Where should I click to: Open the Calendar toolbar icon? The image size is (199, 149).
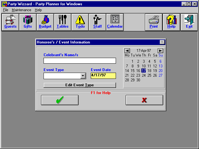pyautogui.click(x=115, y=22)
